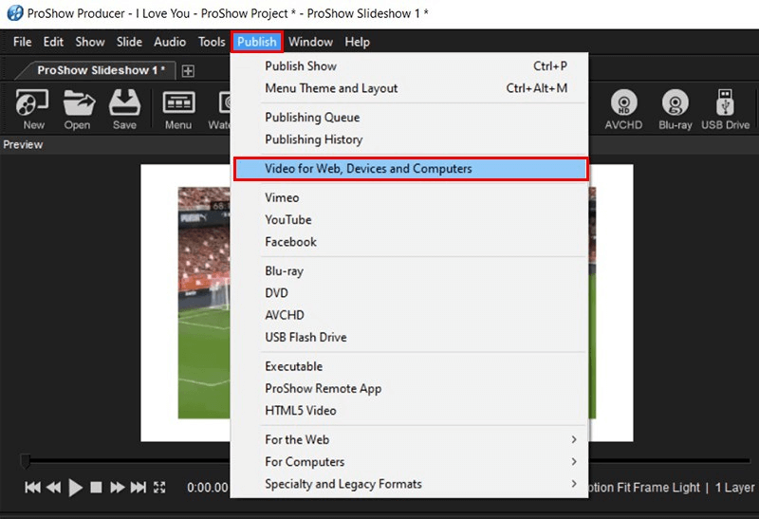Jump to the start of the slideshow
759x519 pixels.
[x=33, y=488]
